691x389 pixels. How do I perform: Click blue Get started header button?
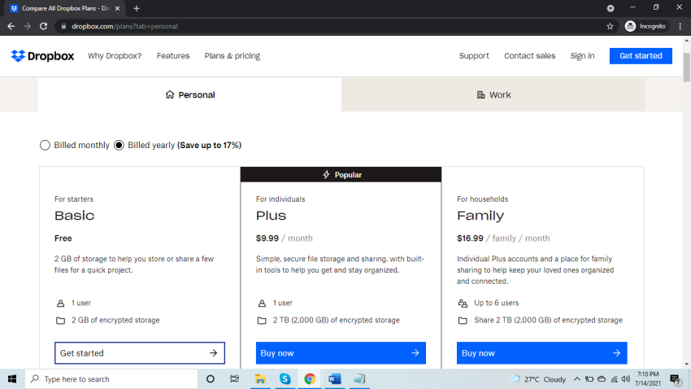(641, 56)
